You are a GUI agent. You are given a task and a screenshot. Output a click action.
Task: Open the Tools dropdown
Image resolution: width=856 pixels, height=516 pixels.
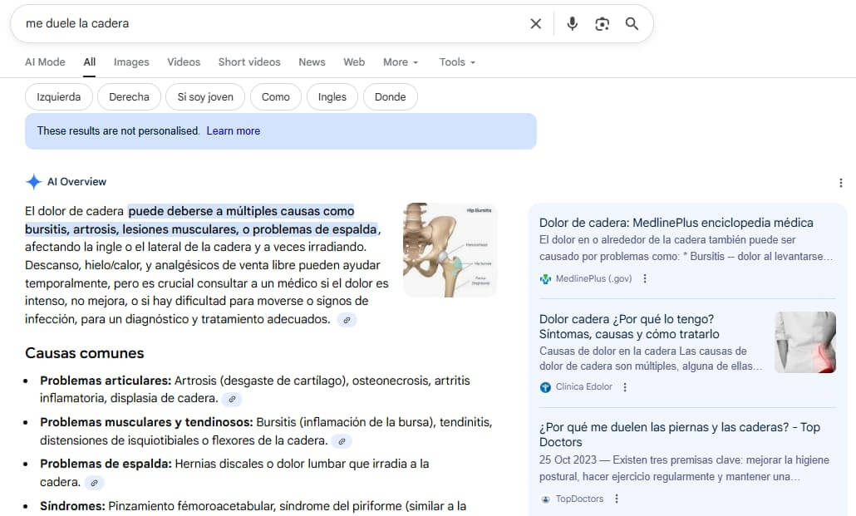coord(456,61)
